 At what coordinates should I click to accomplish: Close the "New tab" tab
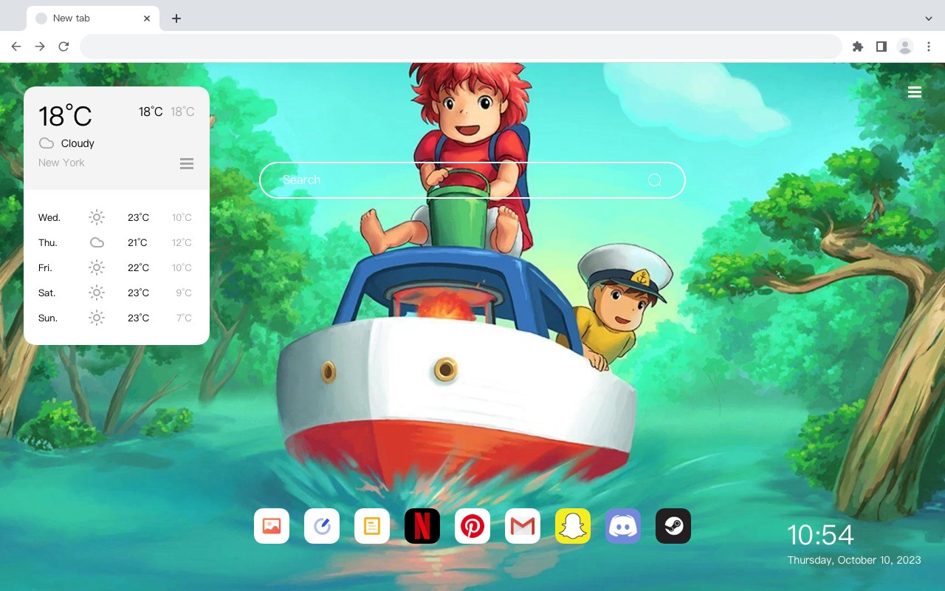(147, 18)
